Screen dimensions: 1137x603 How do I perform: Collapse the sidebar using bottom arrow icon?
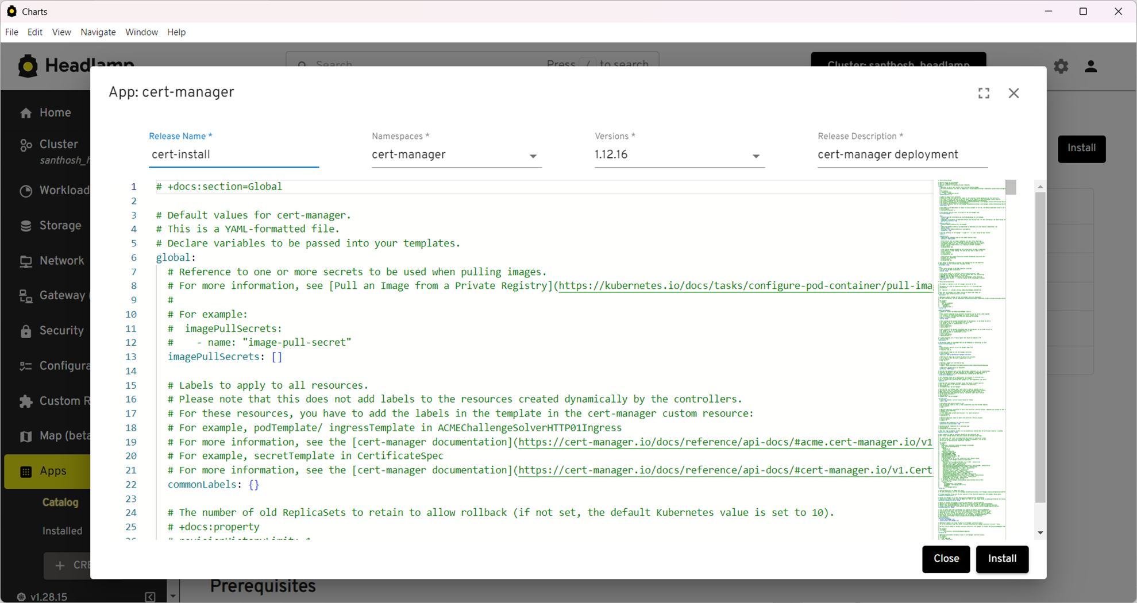tap(150, 597)
